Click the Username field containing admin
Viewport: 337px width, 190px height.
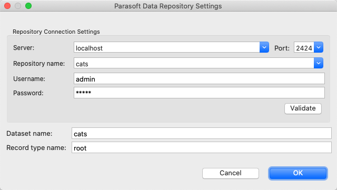point(199,78)
